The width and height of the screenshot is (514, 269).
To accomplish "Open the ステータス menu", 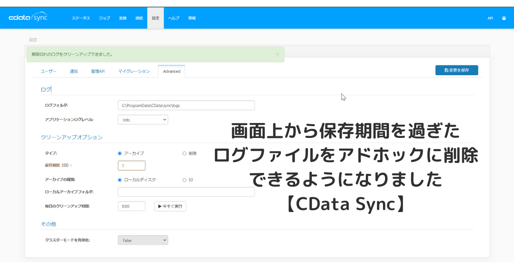I will coord(81,18).
